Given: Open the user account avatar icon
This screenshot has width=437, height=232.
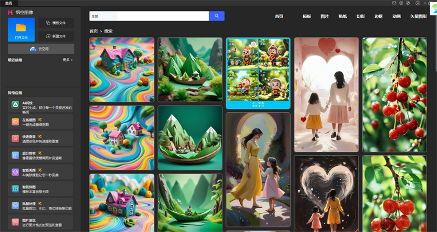Looking at the screenshot, I should click(418, 3).
